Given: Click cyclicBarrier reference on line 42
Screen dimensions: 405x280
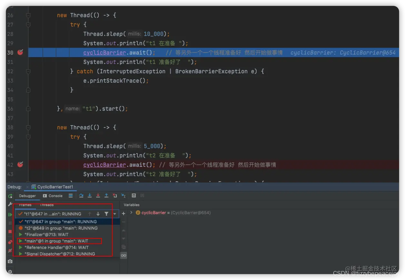Looking at the screenshot, I should (x=104, y=165).
